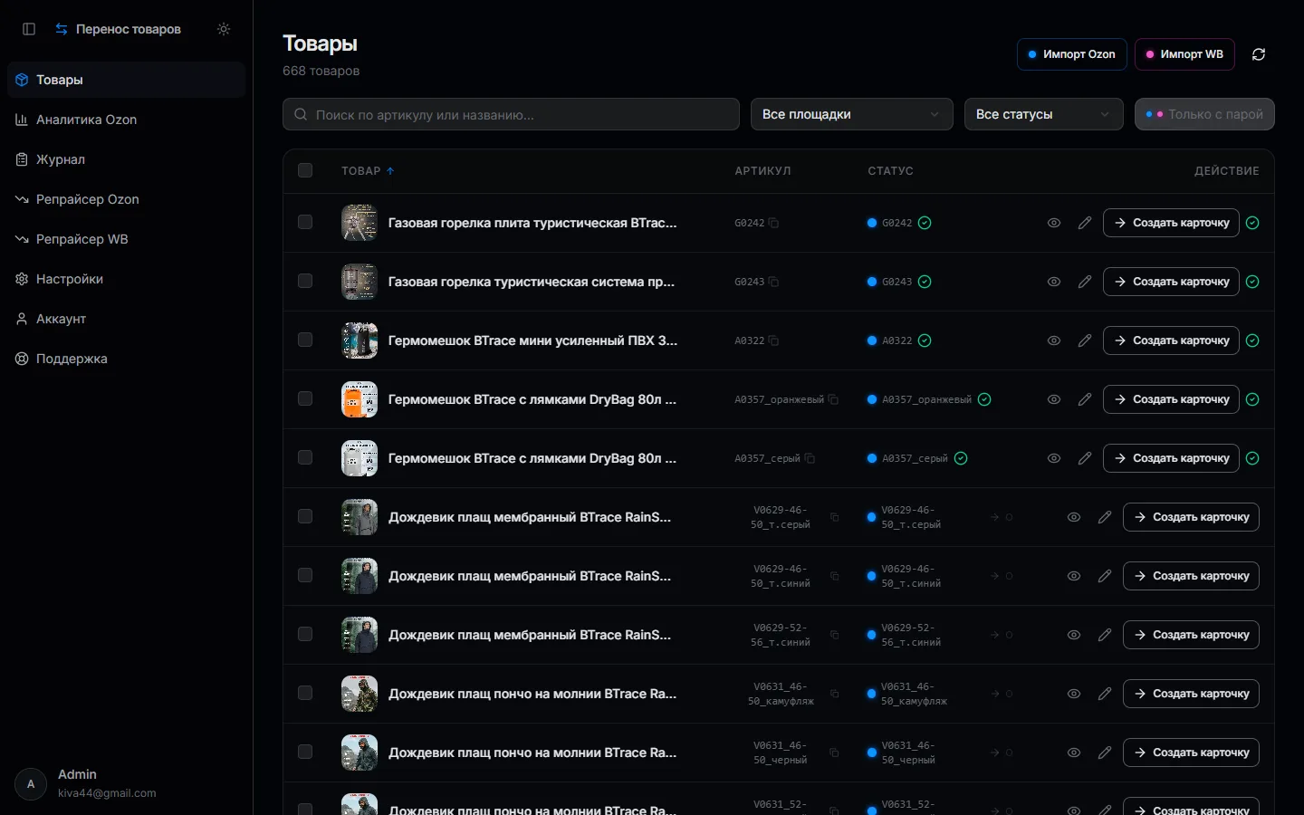The width and height of the screenshot is (1304, 815).
Task: Click Создать карточку for A0357_оранжевый row
Action: pos(1171,399)
